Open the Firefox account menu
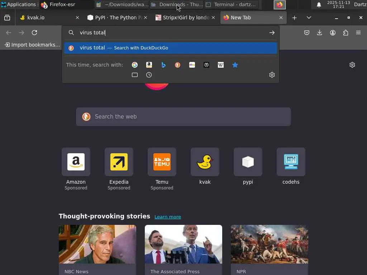The width and height of the screenshot is (367, 275). [333, 33]
